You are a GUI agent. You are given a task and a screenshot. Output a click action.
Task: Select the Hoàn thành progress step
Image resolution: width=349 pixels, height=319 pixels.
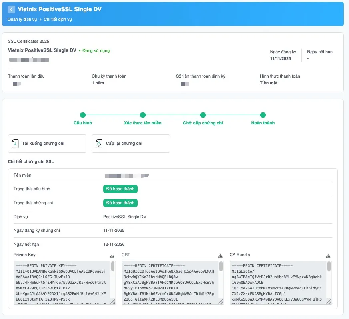tap(263, 115)
